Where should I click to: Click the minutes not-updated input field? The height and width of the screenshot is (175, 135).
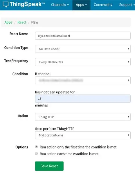tap(83, 99)
